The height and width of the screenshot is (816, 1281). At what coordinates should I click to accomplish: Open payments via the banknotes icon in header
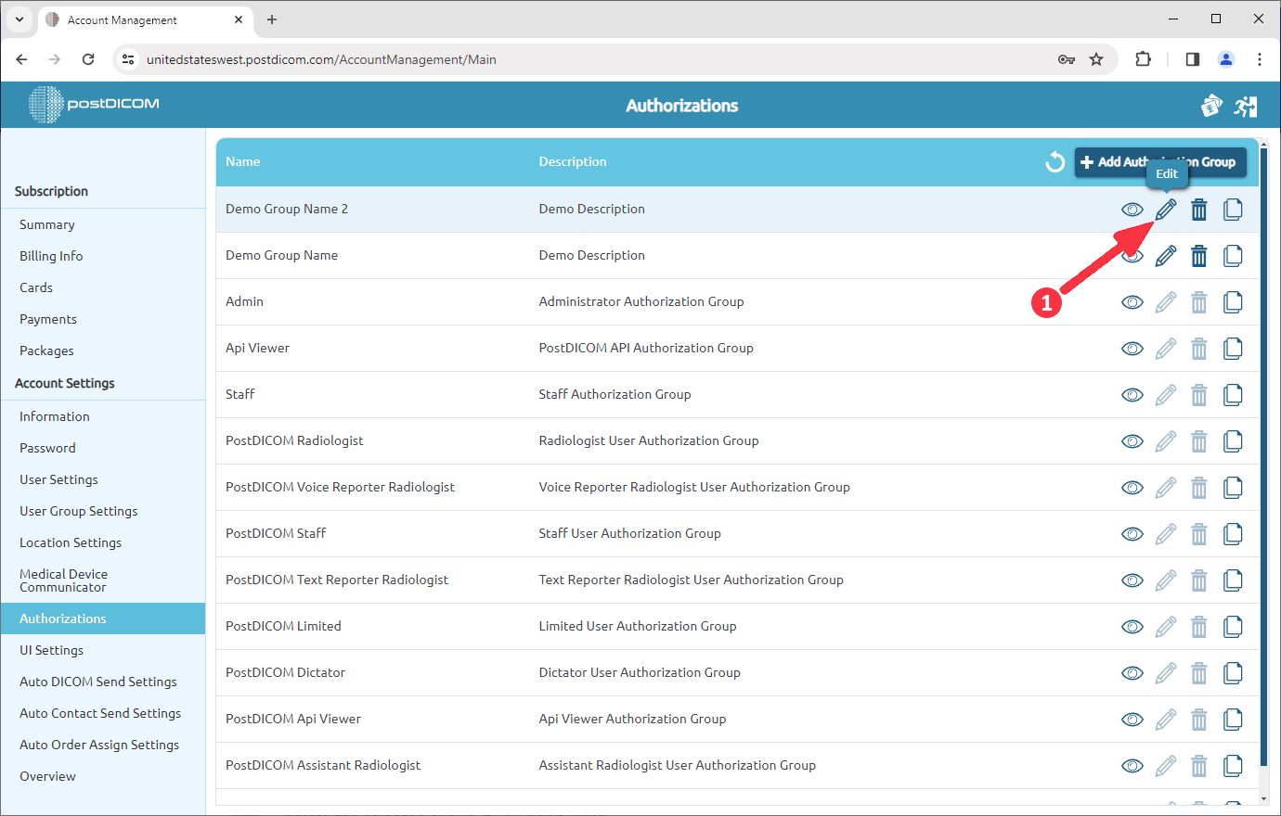point(1211,105)
